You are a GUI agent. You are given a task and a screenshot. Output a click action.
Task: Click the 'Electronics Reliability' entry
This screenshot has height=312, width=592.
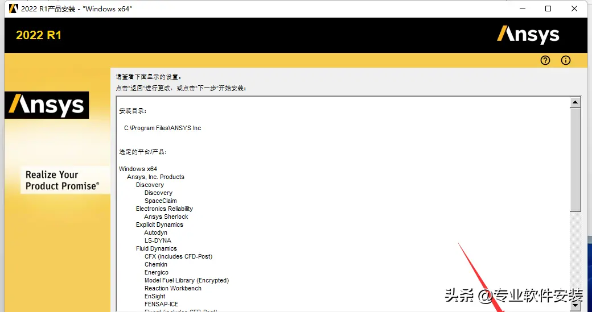coord(165,209)
